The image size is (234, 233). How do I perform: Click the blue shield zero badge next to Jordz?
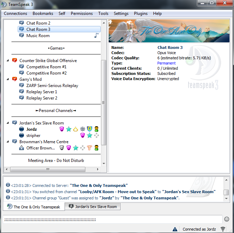90,129
